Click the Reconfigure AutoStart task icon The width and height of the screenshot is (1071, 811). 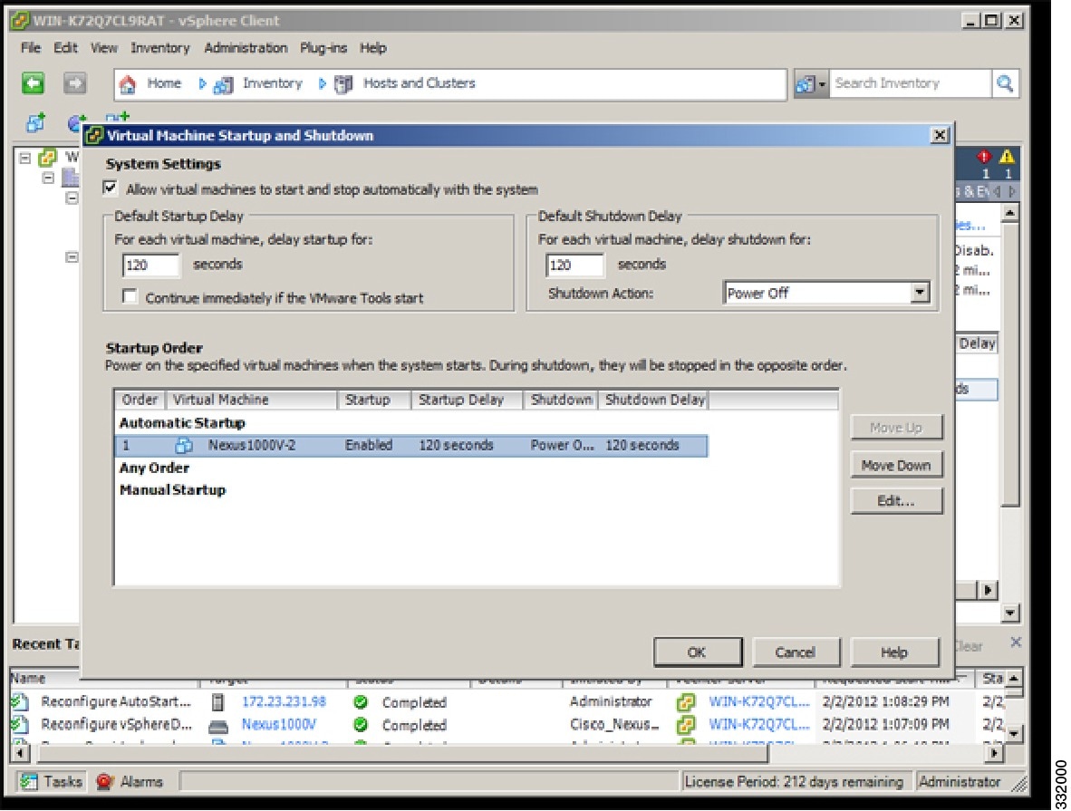click(x=20, y=701)
